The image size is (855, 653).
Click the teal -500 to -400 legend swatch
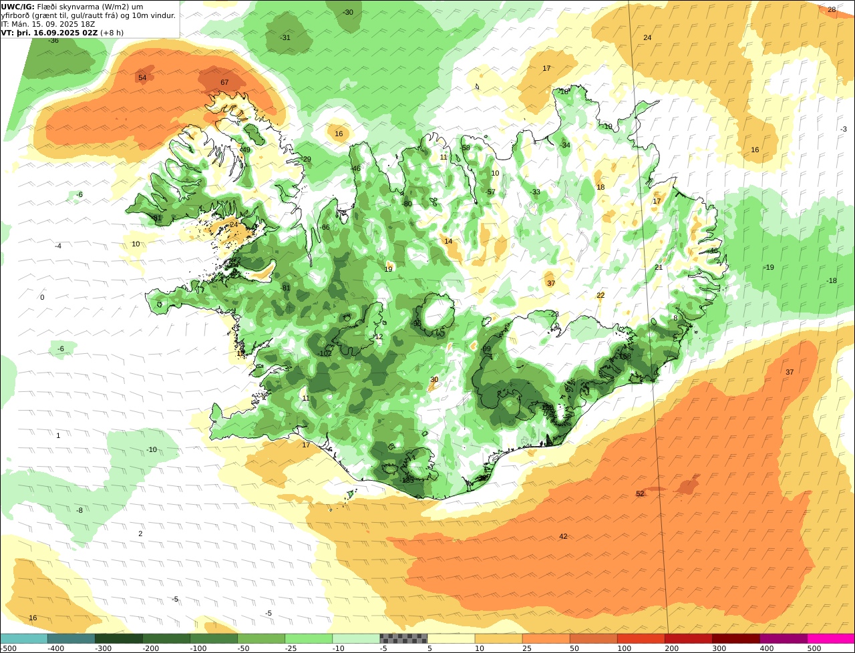point(24,638)
